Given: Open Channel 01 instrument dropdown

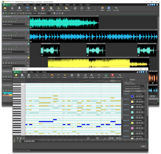Looking at the screenshot, I should 145,94.
